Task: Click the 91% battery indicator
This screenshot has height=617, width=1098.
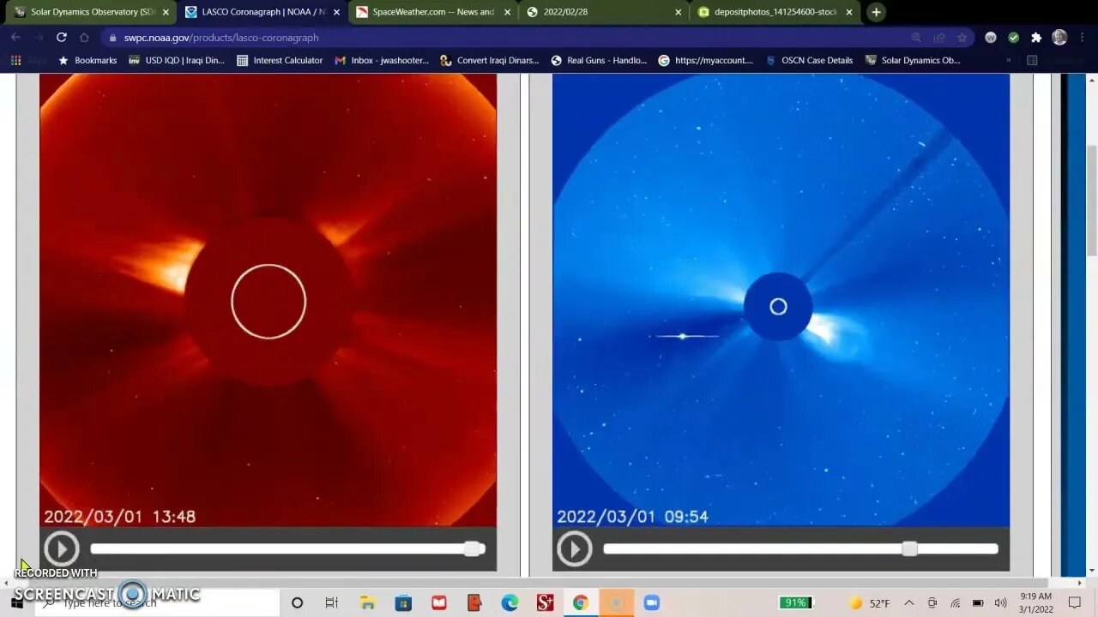Action: (795, 603)
